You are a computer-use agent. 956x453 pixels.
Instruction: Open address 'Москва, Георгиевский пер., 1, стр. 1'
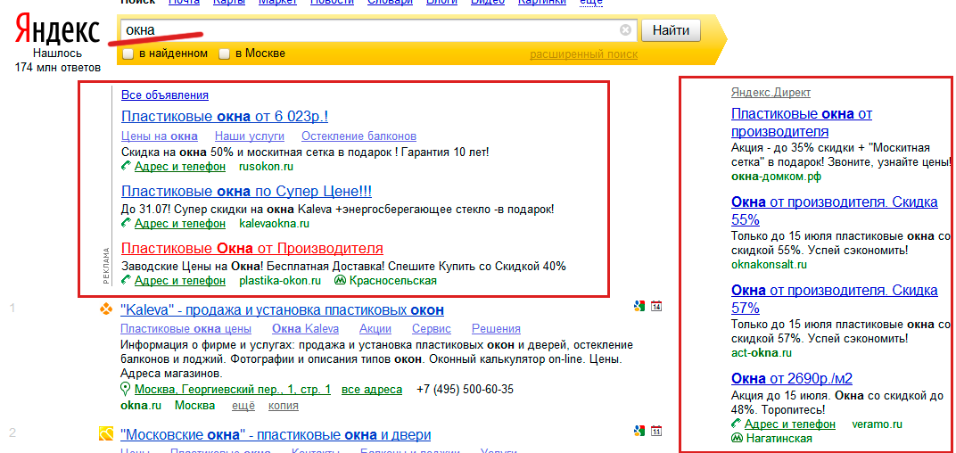[232, 390]
